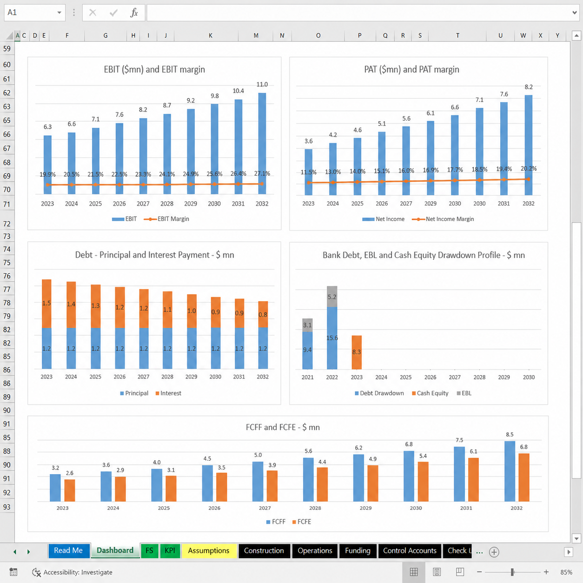Click the EBIT Margin legend entry
The image size is (583, 583).
pyautogui.click(x=166, y=219)
